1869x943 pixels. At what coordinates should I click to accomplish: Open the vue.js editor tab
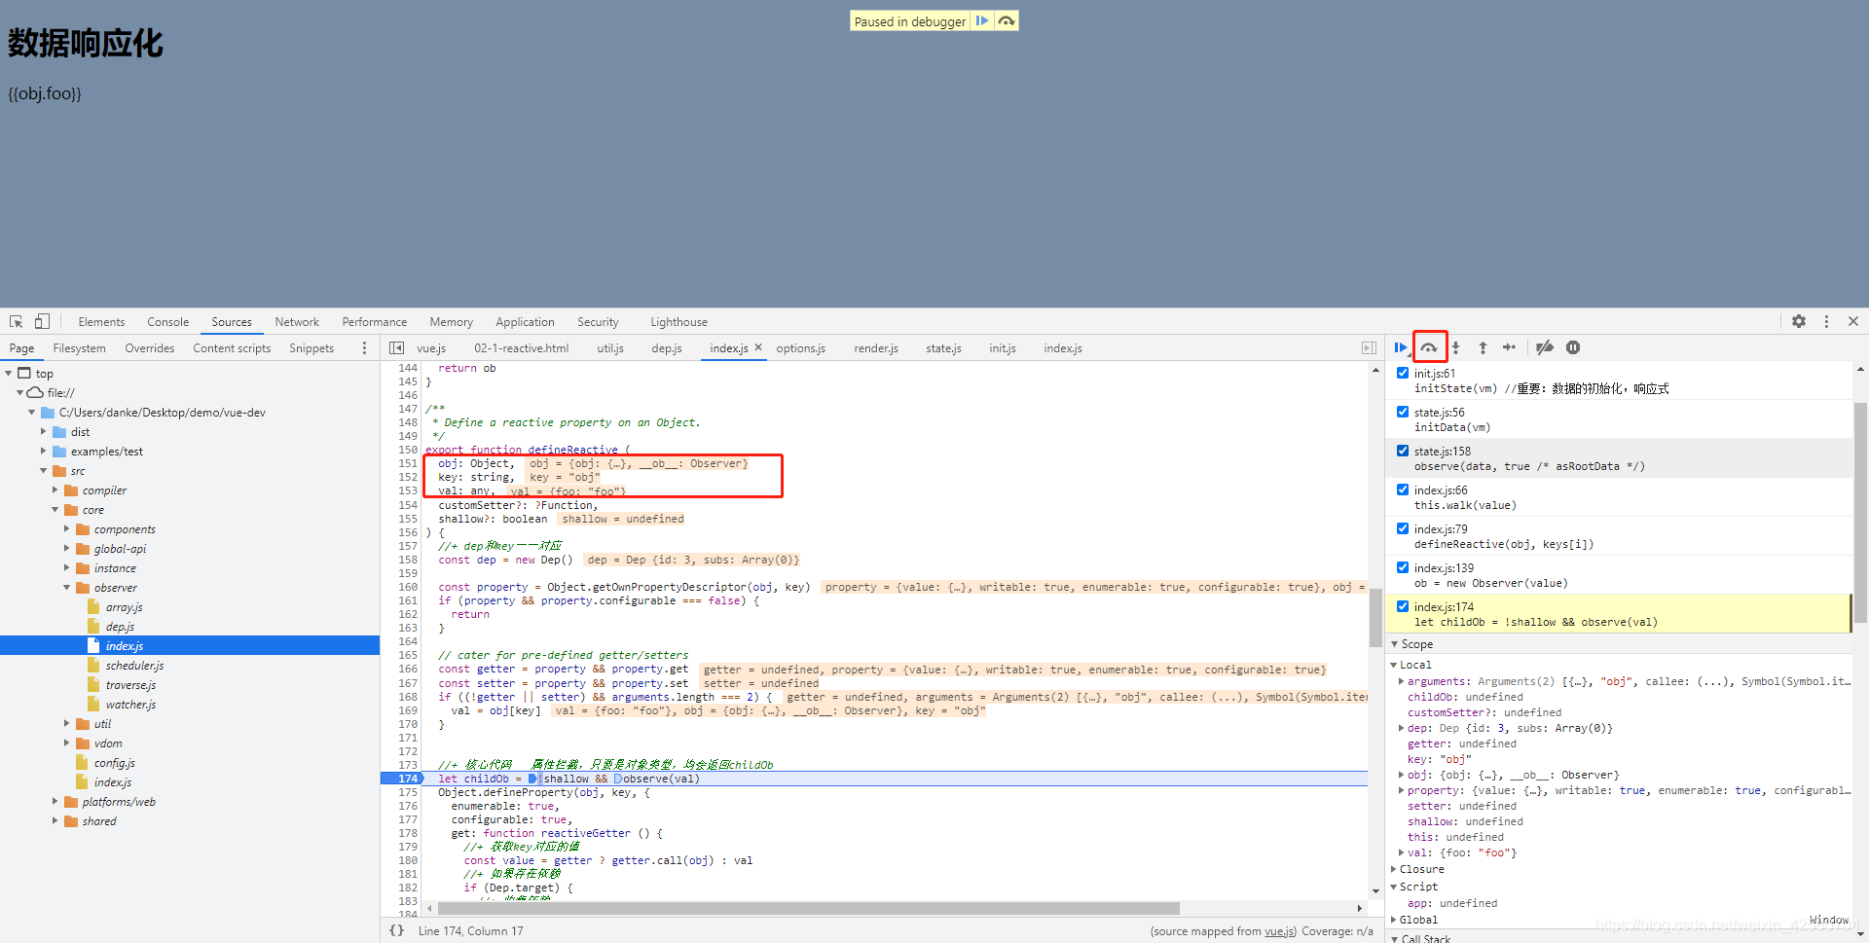(x=431, y=348)
